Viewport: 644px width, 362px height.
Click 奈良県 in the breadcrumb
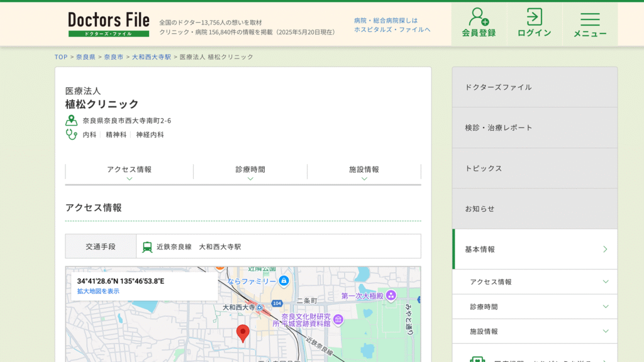(86, 57)
